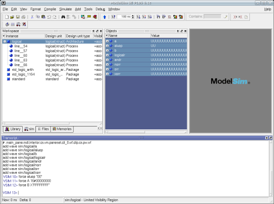Click the Continue Run icon
This screenshot has width=274, height=204.
click(144, 17)
